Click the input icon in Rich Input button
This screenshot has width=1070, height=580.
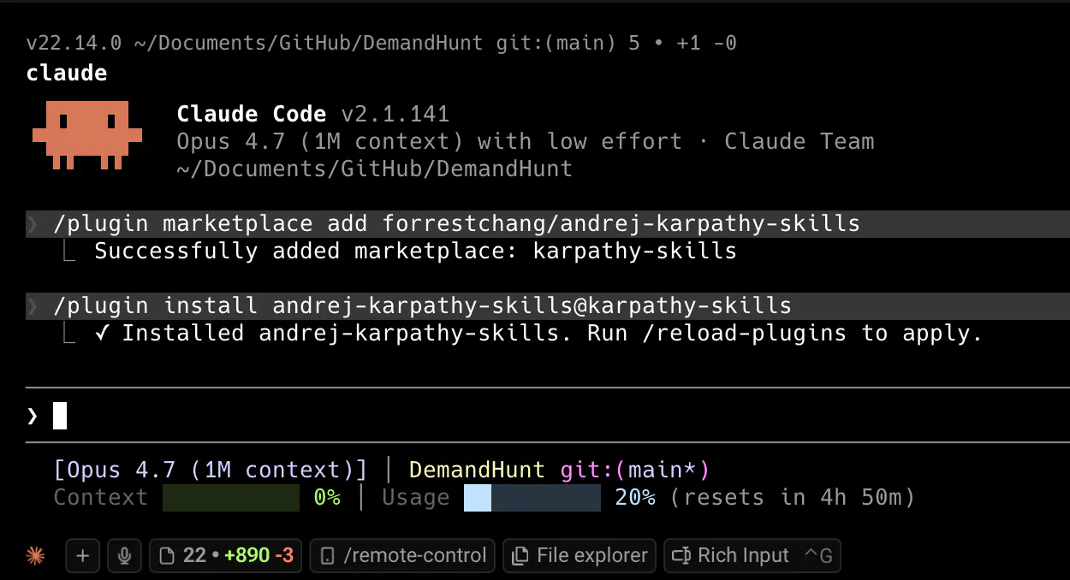[681, 556]
